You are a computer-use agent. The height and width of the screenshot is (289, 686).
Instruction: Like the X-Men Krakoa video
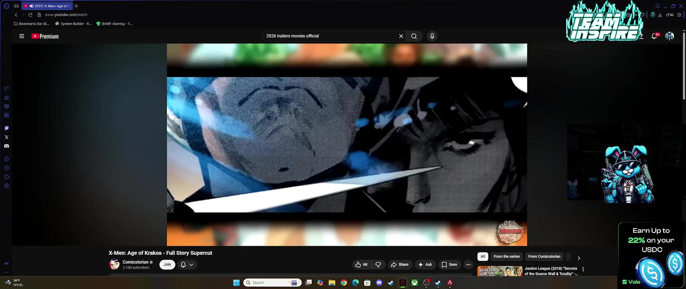[361, 265]
